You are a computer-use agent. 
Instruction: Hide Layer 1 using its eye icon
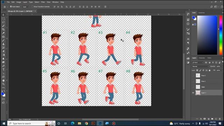193,93
